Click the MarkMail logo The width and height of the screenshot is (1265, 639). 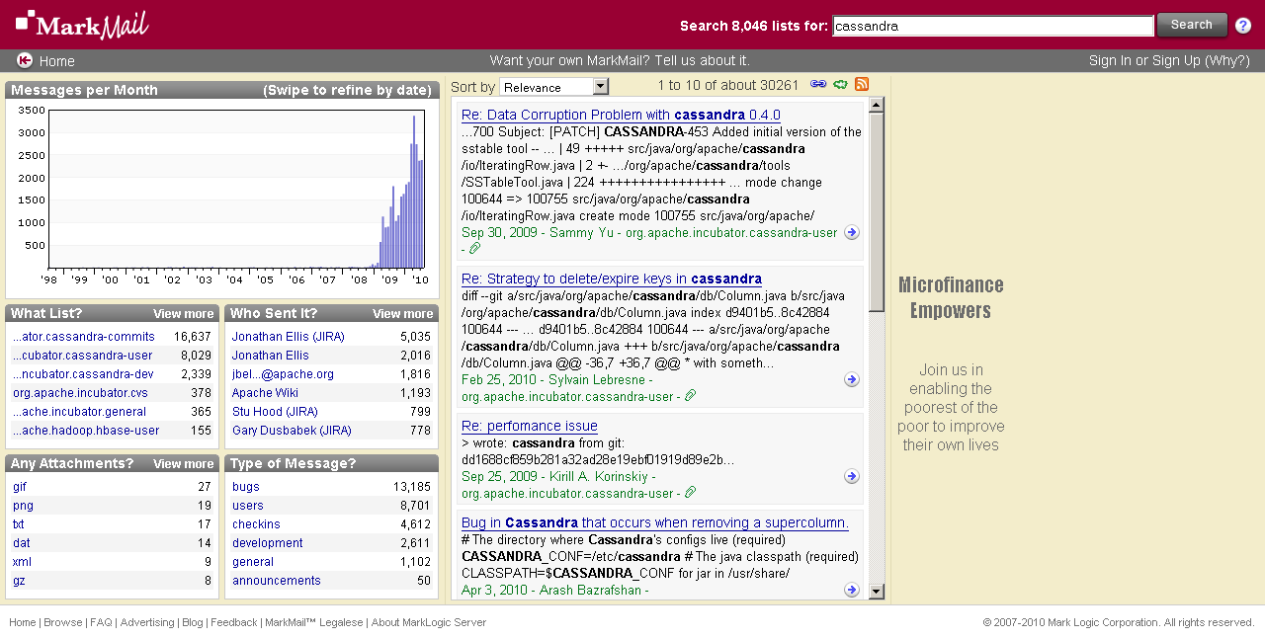[82, 24]
